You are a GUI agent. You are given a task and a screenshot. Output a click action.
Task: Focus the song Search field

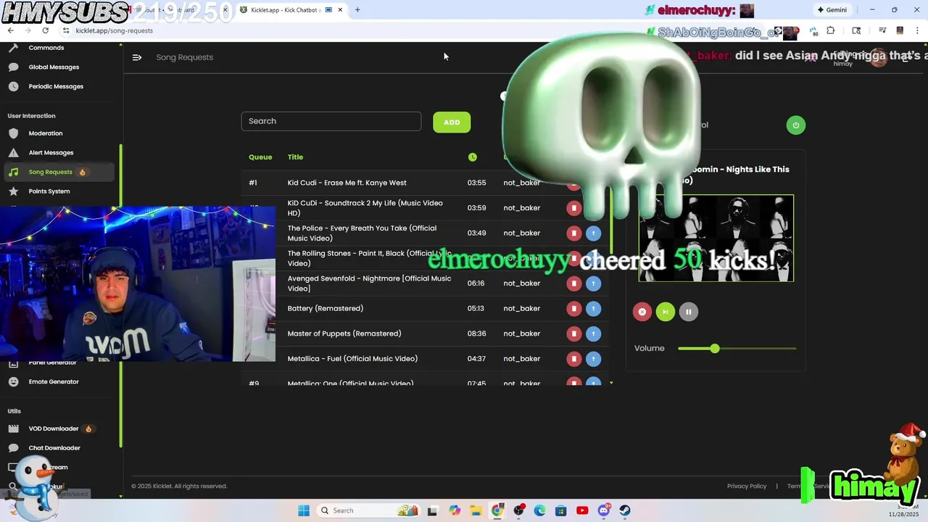pyautogui.click(x=331, y=121)
